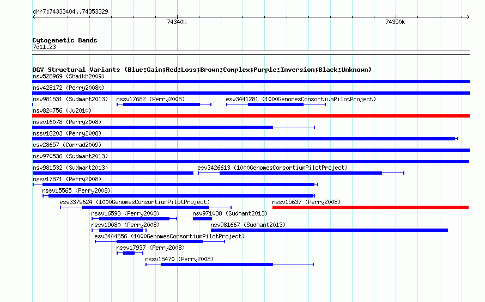Click the Cytogenetic Bands track title
The height and width of the screenshot is (302, 485).
tap(65, 40)
